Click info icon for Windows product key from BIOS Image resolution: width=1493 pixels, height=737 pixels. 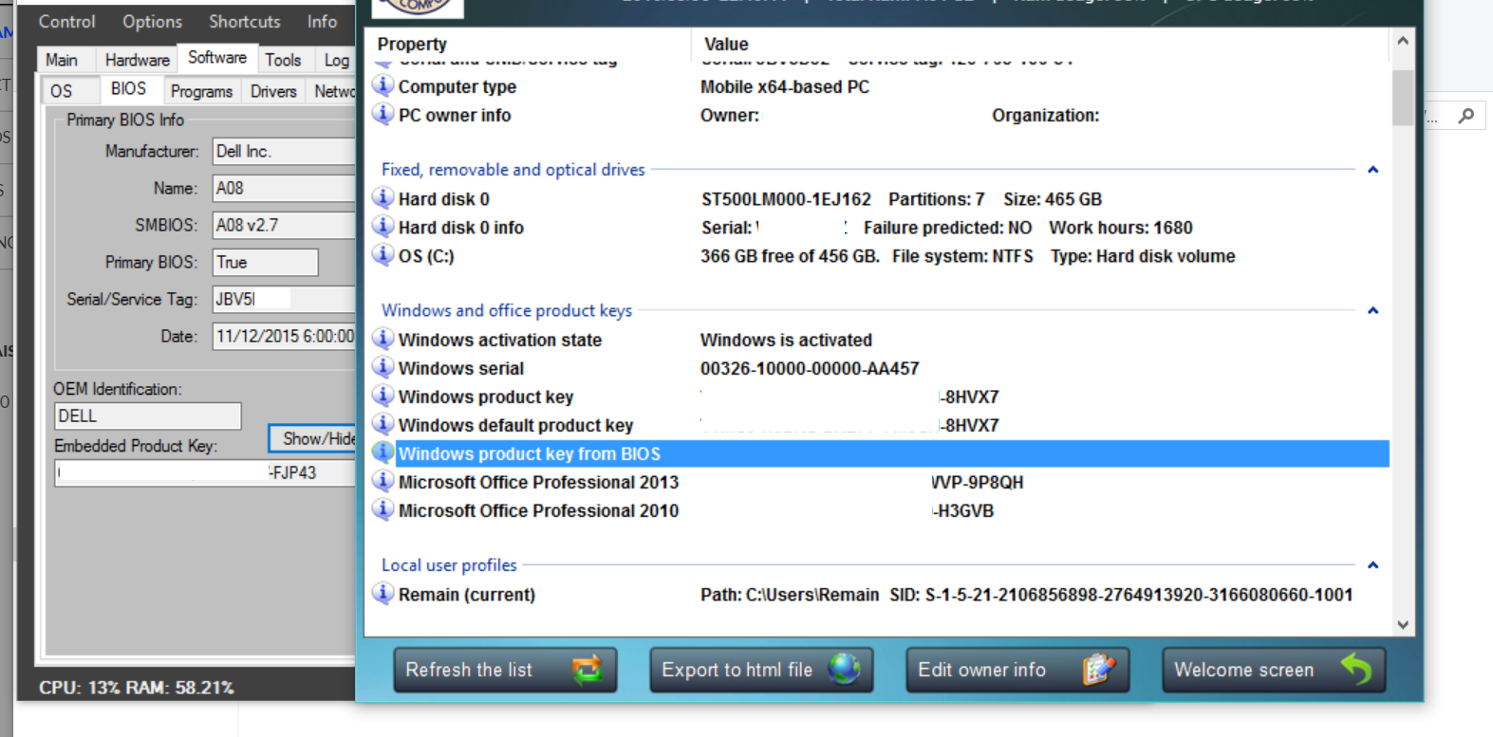tap(383, 452)
